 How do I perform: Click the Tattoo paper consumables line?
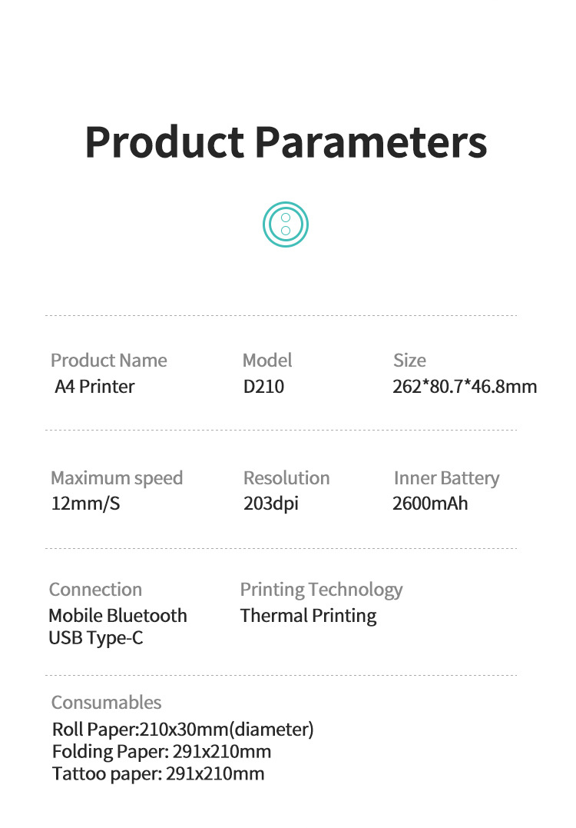[x=158, y=773]
